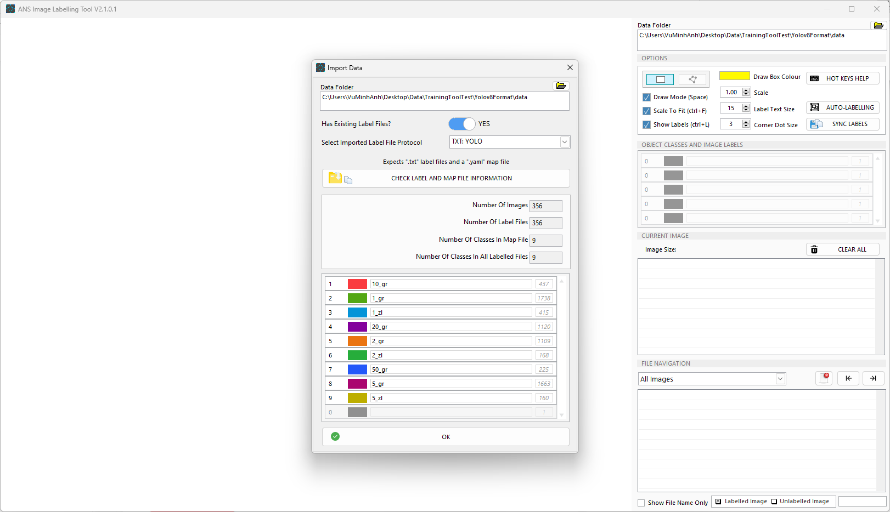The width and height of the screenshot is (890, 512).
Task: Open main Data Folder browse icon
Action: pyautogui.click(x=878, y=25)
